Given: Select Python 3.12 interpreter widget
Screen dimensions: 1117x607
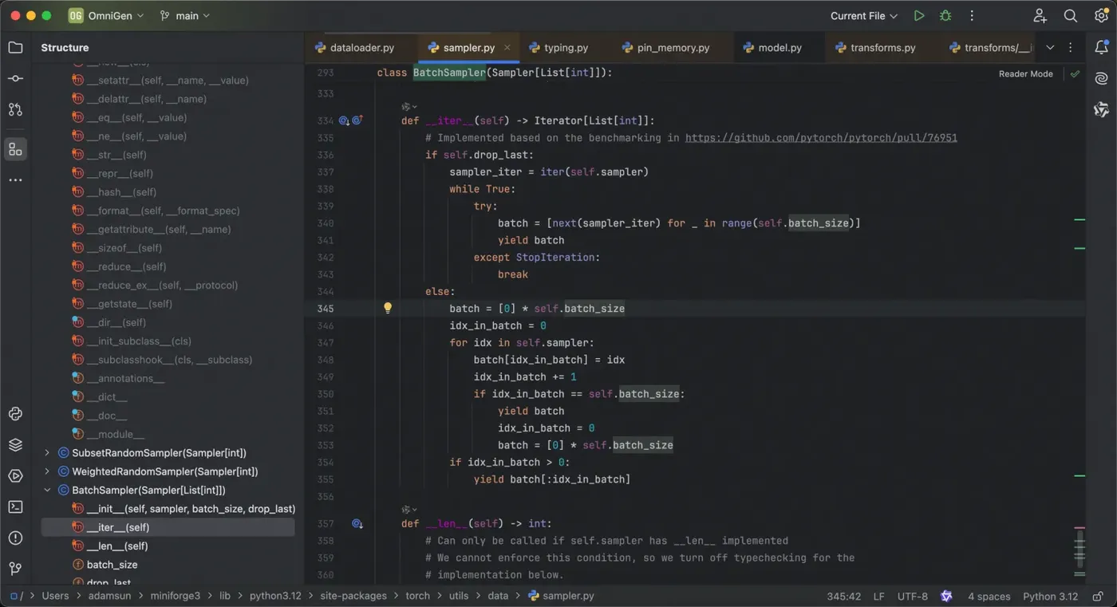Looking at the screenshot, I should pyautogui.click(x=1050, y=596).
